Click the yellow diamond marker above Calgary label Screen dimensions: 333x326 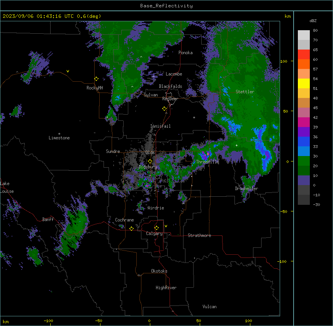point(156,228)
